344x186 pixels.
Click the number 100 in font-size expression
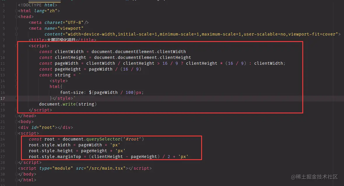click(x=129, y=92)
